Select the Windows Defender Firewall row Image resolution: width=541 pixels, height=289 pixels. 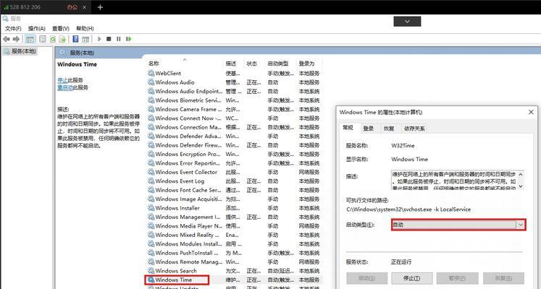[x=234, y=145]
